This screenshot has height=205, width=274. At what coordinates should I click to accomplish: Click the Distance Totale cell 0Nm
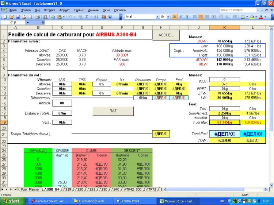point(62,113)
